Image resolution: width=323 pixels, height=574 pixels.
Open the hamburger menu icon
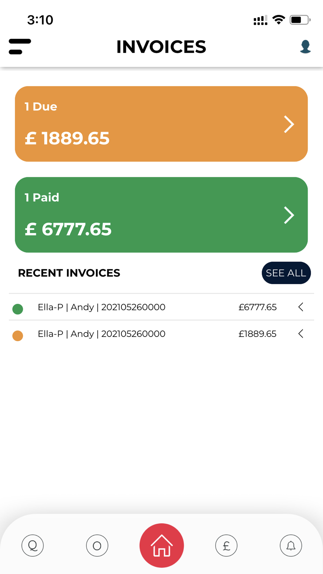20,46
